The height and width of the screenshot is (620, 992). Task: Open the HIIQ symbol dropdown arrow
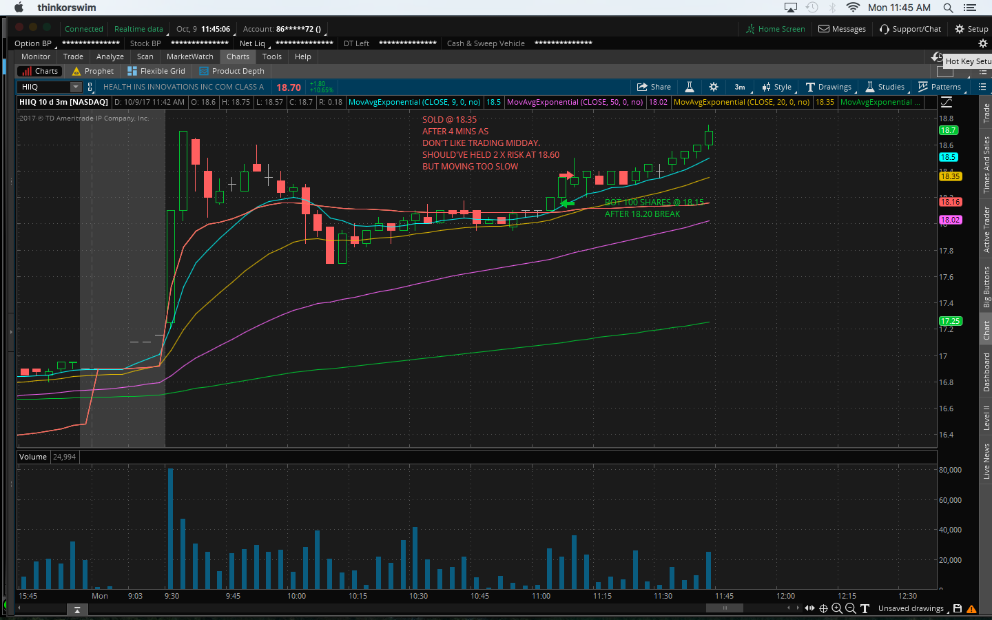[76, 87]
